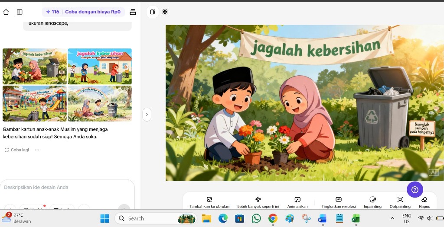Expand the system tray hidden icons
Image resolution: width=444 pixels, height=227 pixels.
(x=392, y=218)
